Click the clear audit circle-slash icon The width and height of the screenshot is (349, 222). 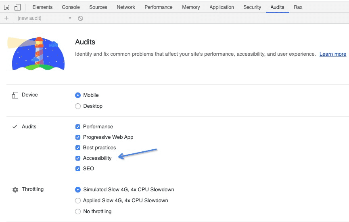(81, 18)
